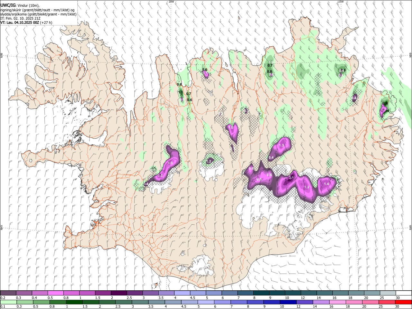This screenshot has width=412, height=309.
Task: Click the lower legend swatch between 4 and 4.5
Action: pos(173,302)
